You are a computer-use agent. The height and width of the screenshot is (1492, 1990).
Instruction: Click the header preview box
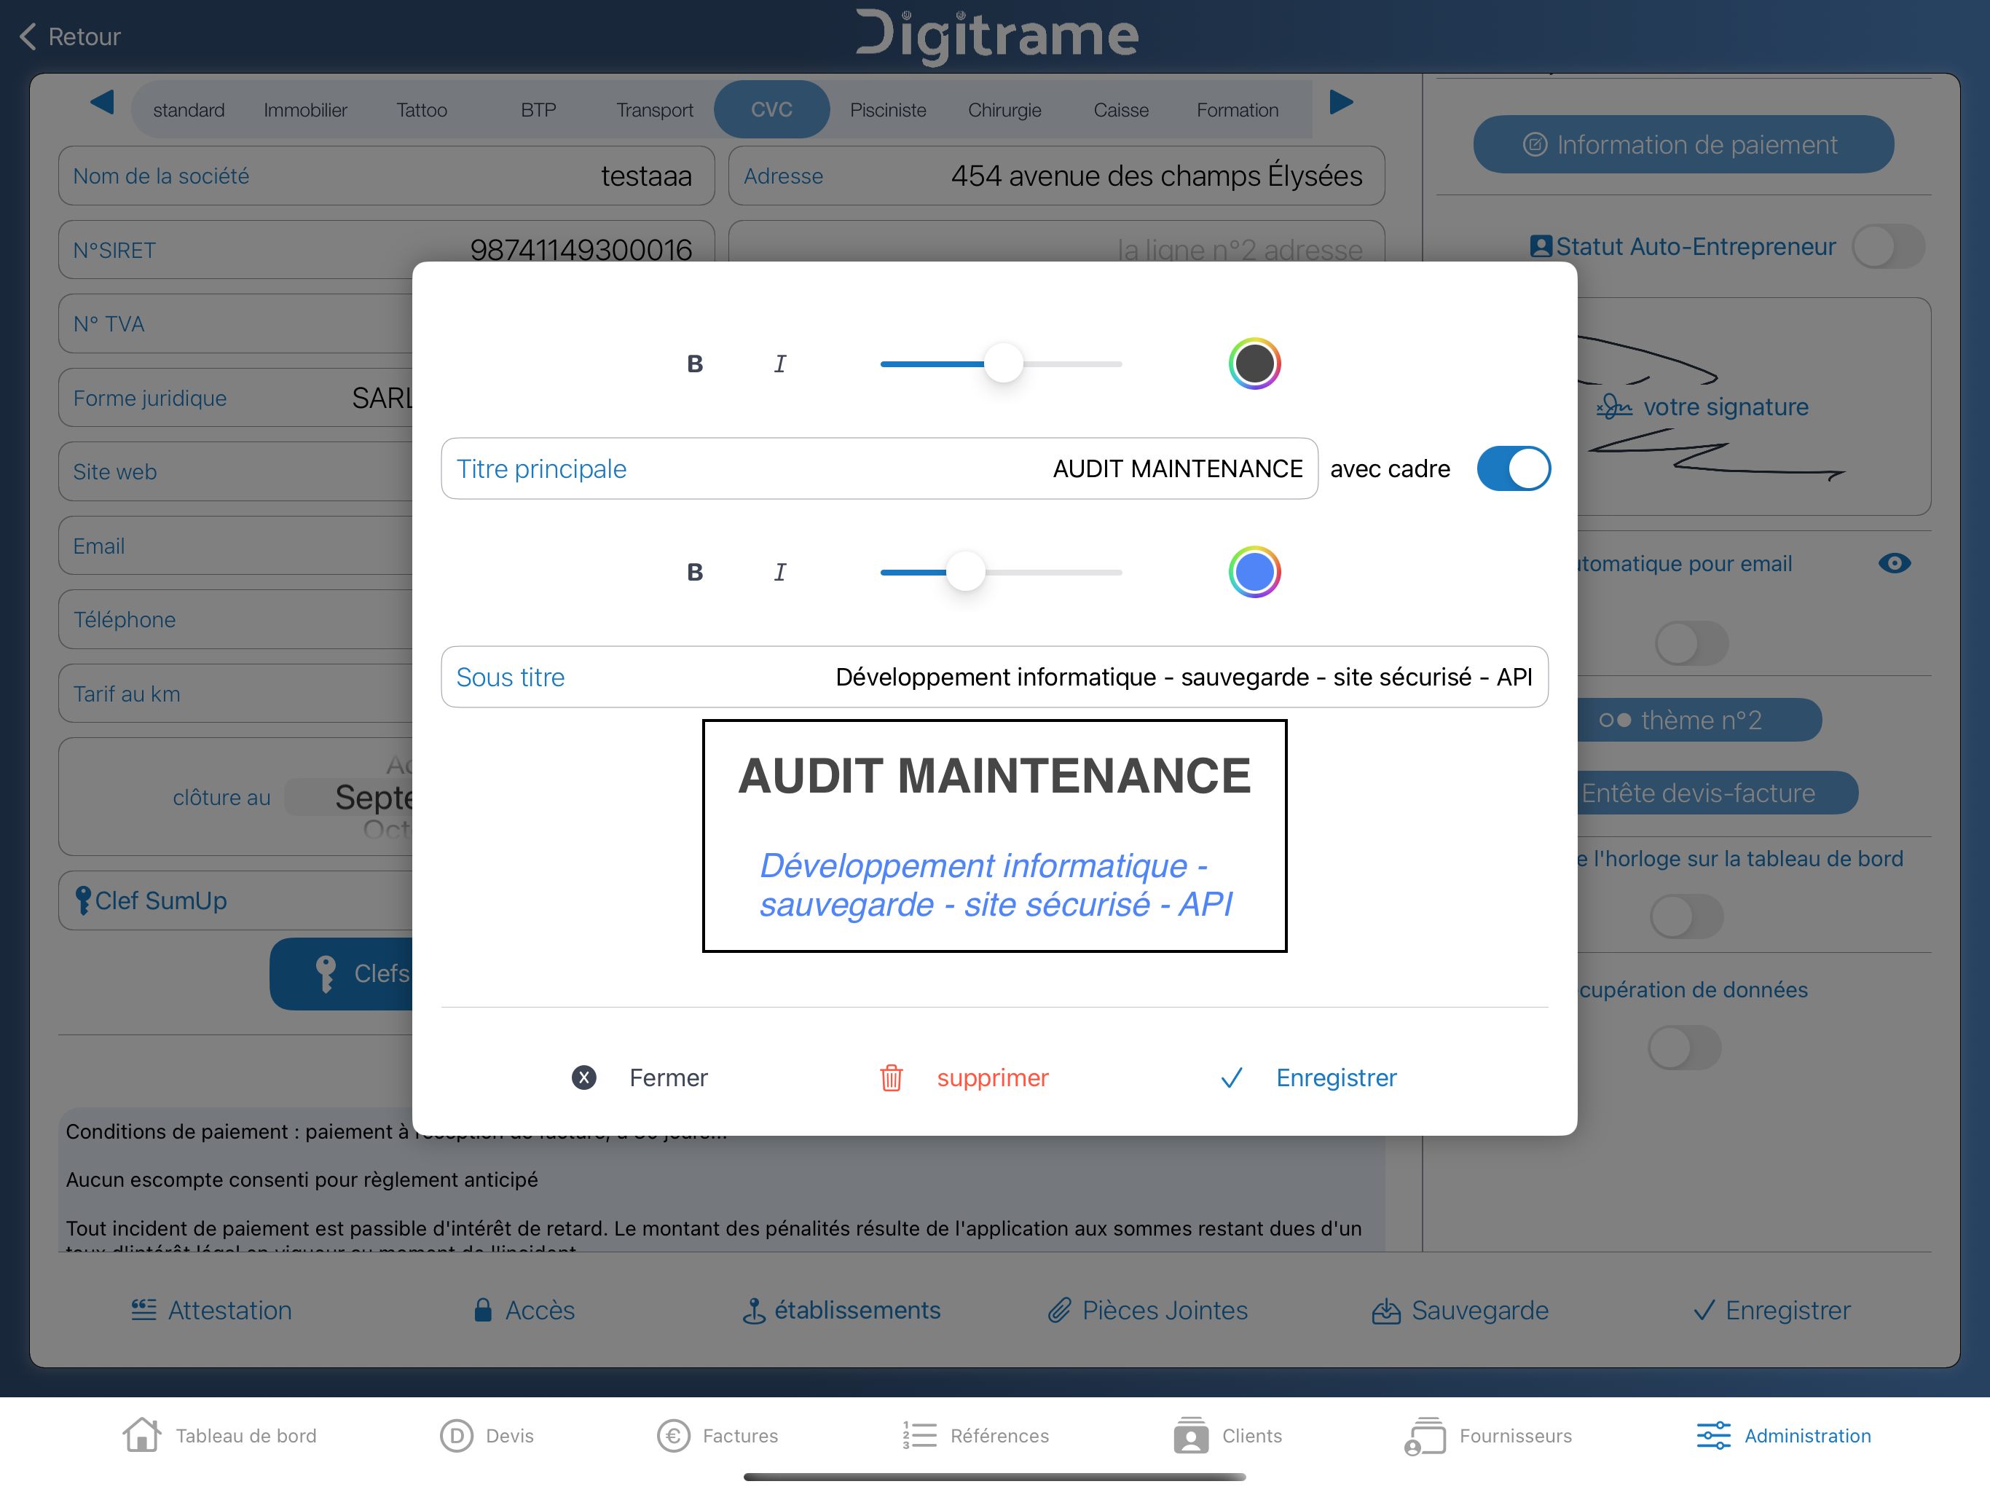(994, 836)
